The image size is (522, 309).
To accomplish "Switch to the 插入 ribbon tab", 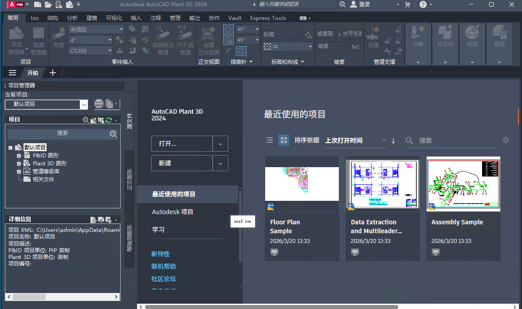I will point(135,18).
